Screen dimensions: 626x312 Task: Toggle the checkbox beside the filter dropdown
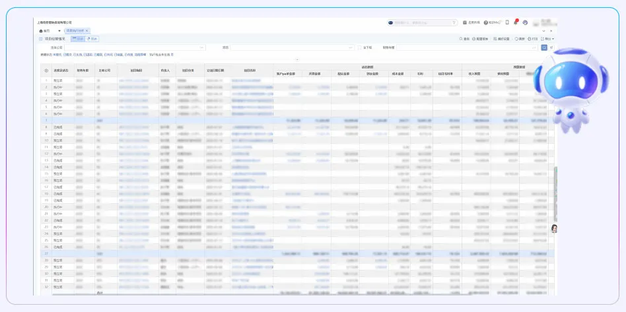pyautogui.click(x=359, y=47)
